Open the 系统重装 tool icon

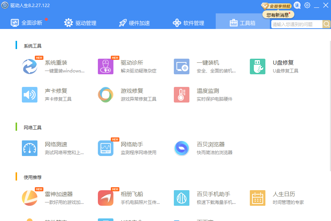pyautogui.click(x=30, y=66)
